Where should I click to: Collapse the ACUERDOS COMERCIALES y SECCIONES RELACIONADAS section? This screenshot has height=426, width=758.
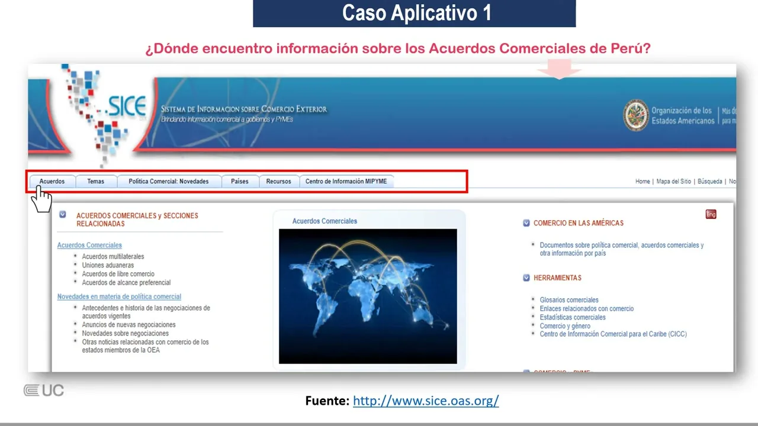(x=63, y=214)
